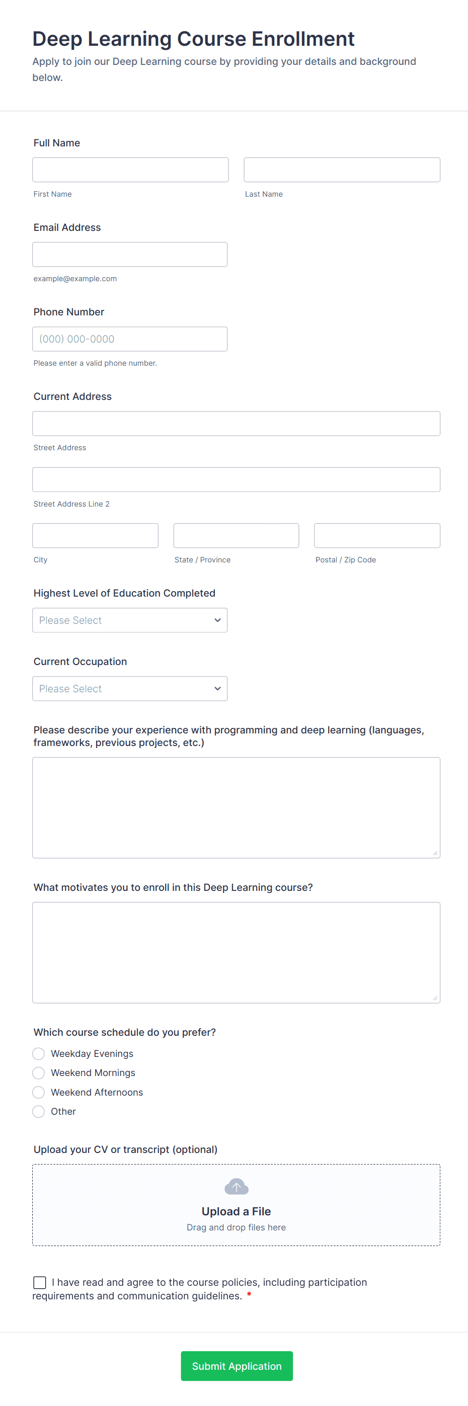Pick the Other schedule option

[38, 1111]
